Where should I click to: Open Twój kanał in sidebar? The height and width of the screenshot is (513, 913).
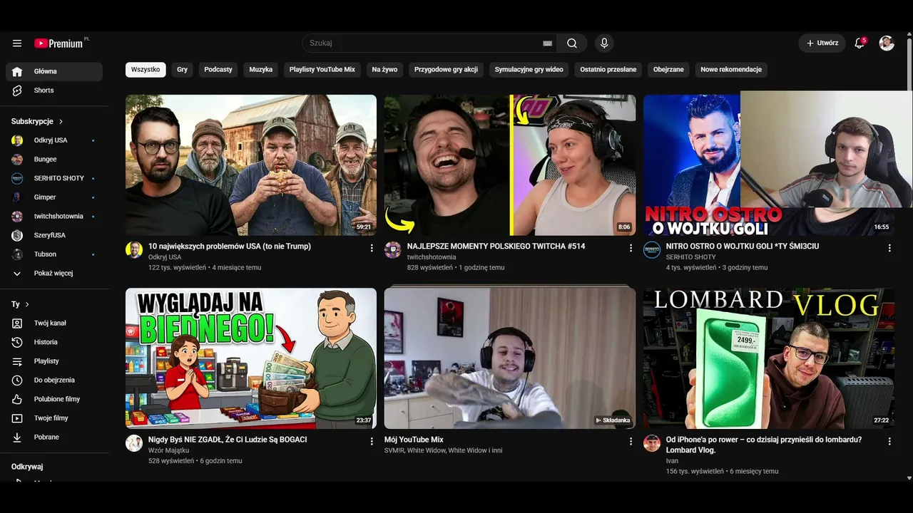(54, 323)
